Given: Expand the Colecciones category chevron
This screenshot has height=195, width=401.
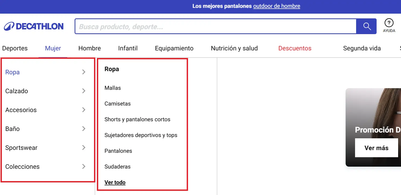Looking at the screenshot, I should click(x=84, y=166).
